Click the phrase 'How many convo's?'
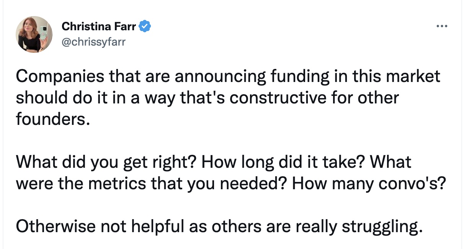This screenshot has width=464, height=249. click(369, 184)
